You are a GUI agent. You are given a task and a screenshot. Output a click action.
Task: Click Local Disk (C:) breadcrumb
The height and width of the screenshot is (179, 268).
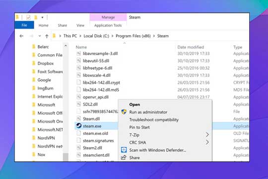(96, 36)
